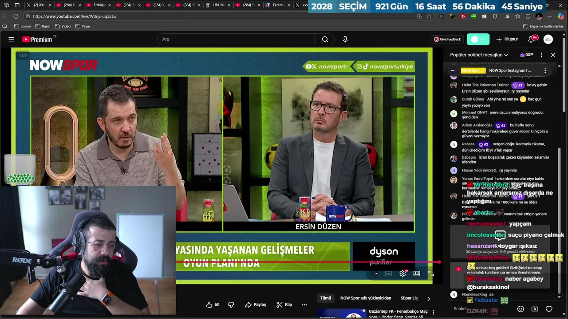Open live chat three-dot options menu

pos(541,55)
